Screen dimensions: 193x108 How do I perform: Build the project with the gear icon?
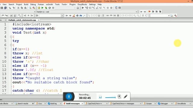coord(39,8)
